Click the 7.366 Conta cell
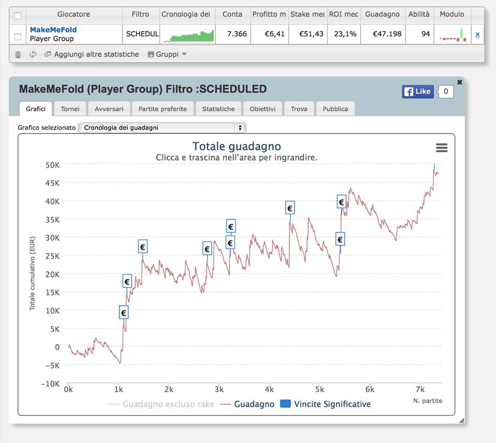This screenshot has width=496, height=443. pos(233,34)
